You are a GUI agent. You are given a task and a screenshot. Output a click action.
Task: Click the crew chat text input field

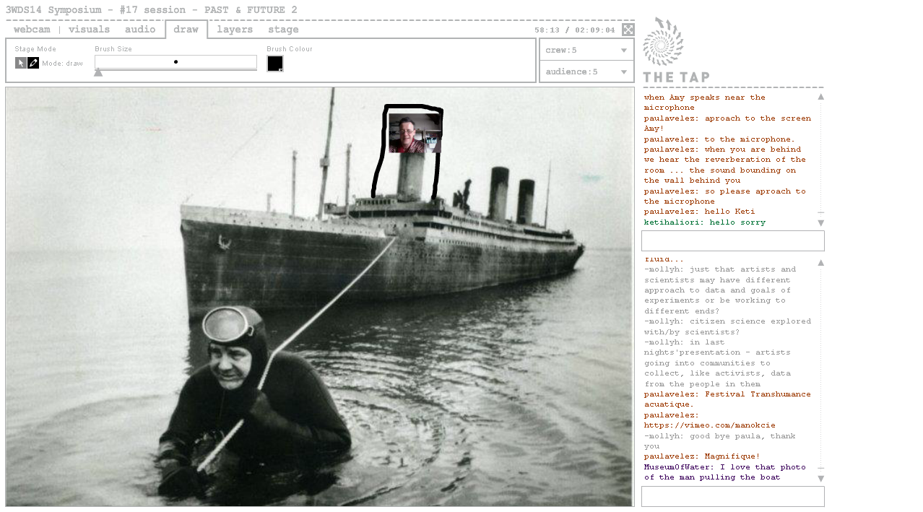click(732, 241)
